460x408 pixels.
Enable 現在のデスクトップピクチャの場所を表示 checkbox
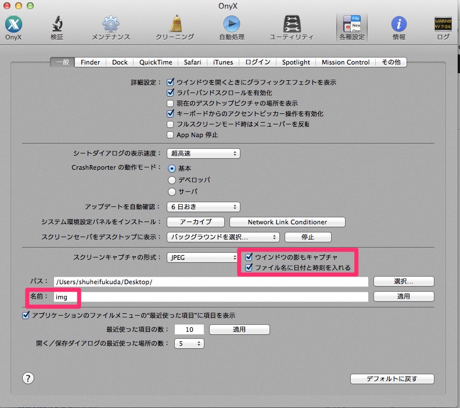(170, 103)
